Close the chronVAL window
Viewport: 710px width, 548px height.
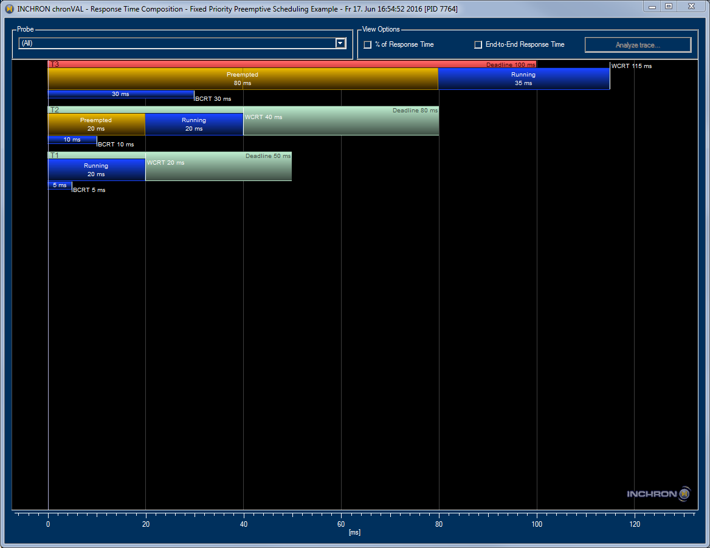(691, 6)
